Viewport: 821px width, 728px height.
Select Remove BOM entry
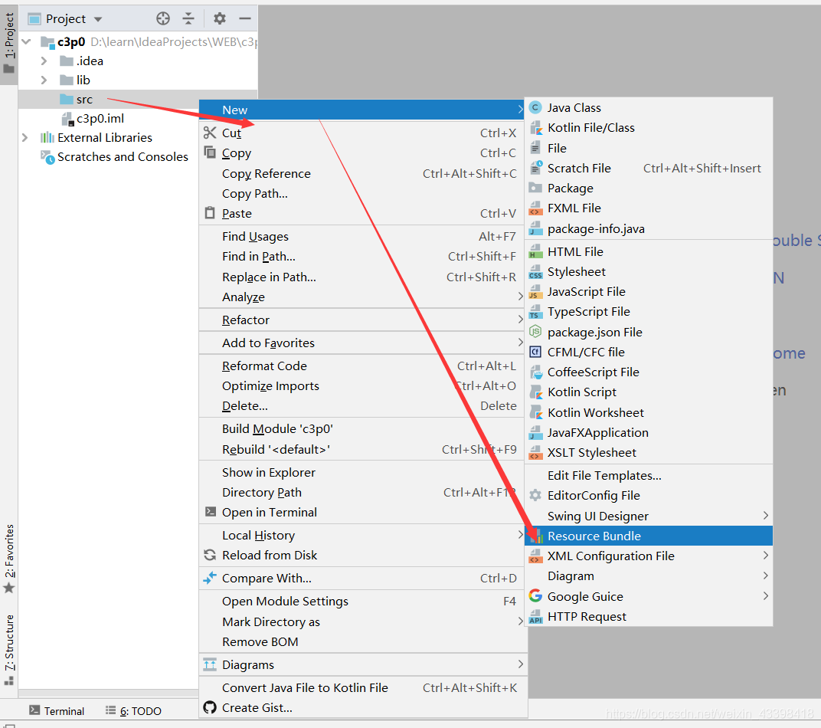361,641
